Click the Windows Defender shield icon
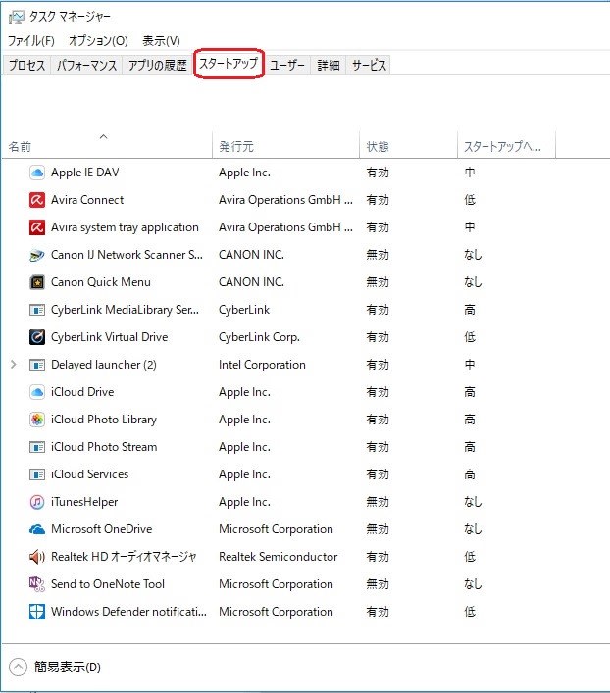The image size is (610, 693). click(x=37, y=612)
